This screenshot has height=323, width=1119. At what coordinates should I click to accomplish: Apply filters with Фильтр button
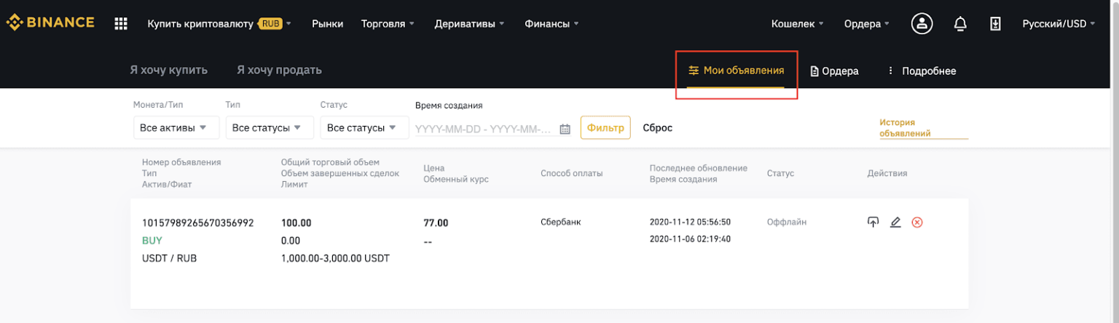coord(605,127)
